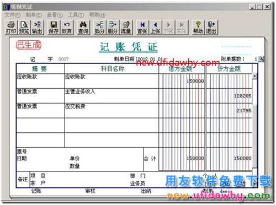The image size is (276, 205).
Task: Exit via 退出 toolbar icon
Action: click(211, 28)
